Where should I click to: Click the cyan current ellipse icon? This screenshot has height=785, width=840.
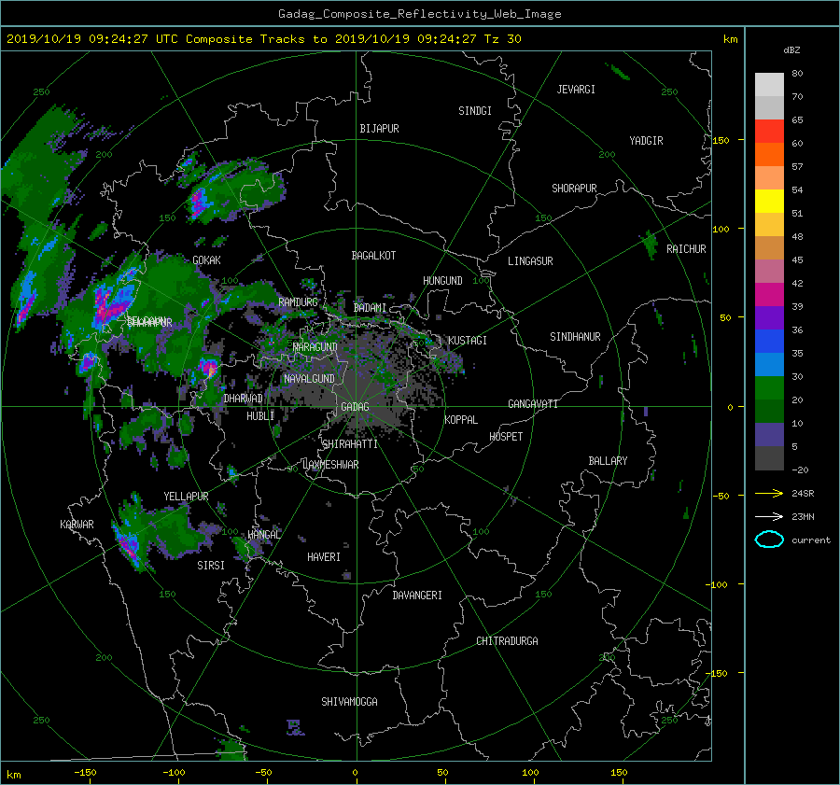769,540
